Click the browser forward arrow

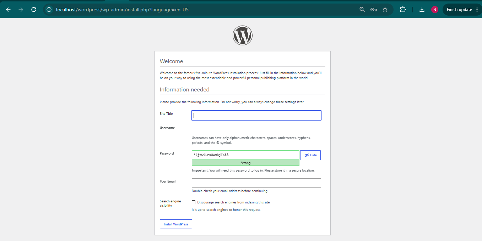point(21,10)
